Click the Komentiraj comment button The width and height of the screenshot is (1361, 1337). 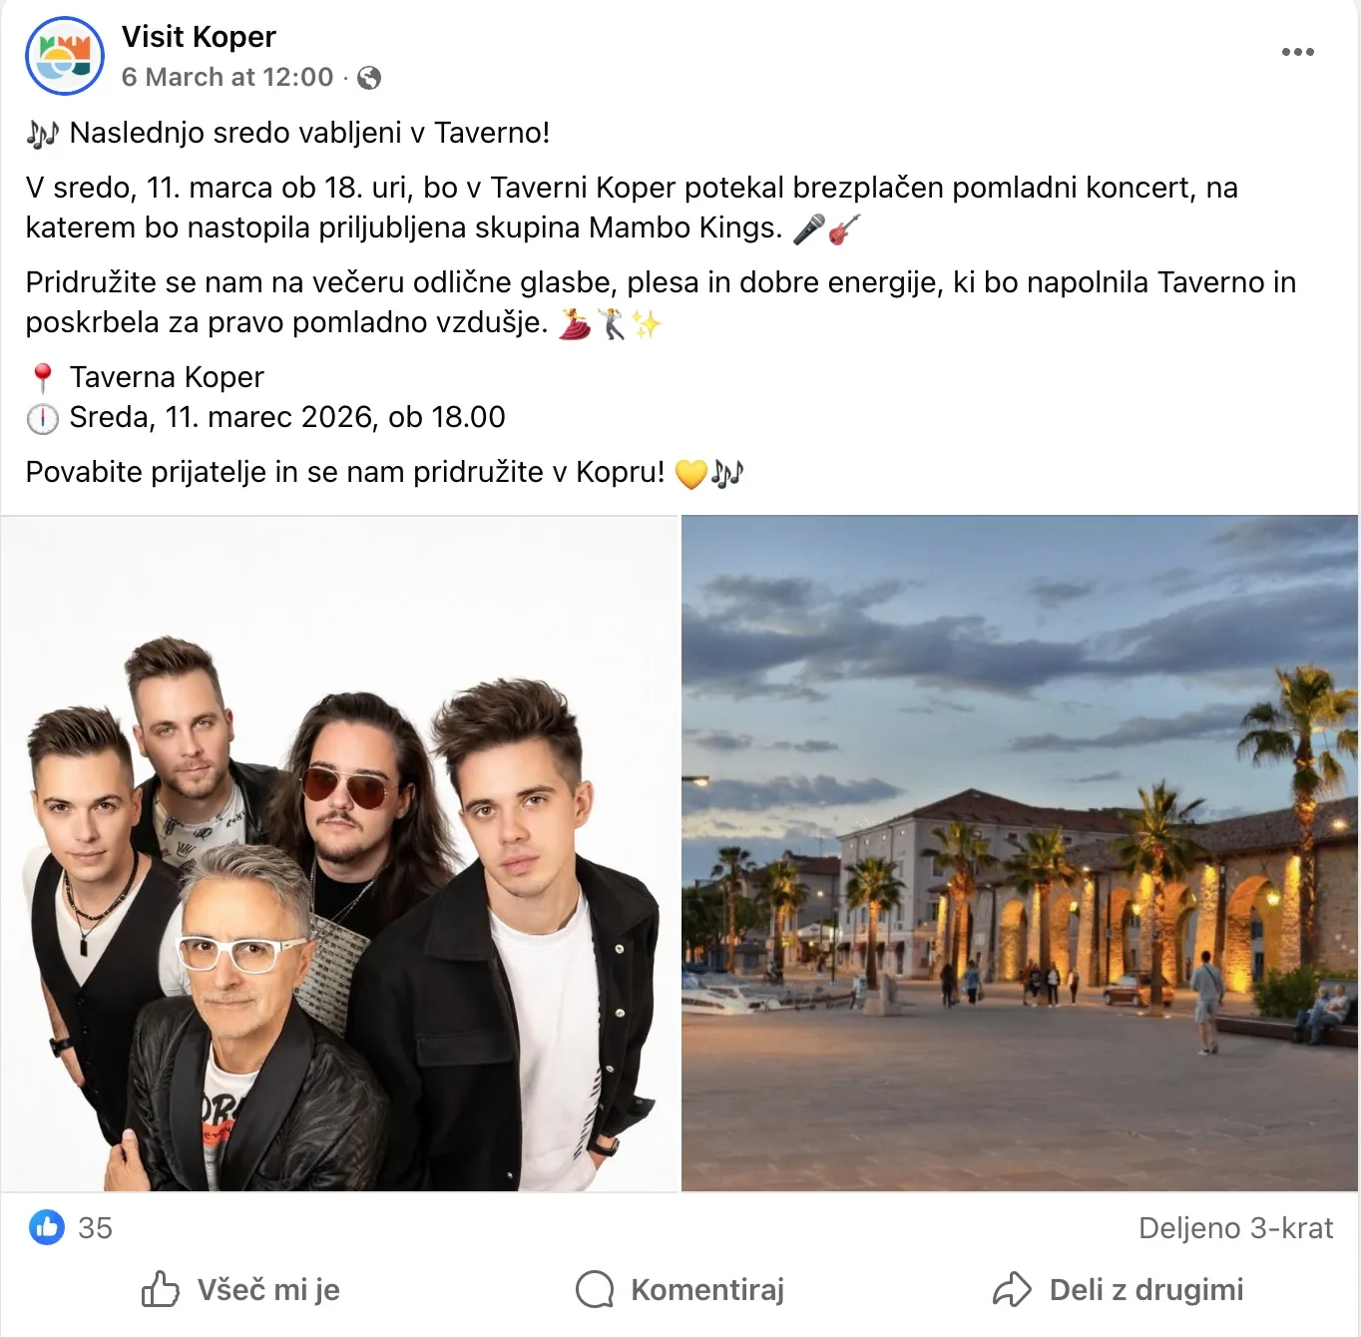[x=680, y=1289]
